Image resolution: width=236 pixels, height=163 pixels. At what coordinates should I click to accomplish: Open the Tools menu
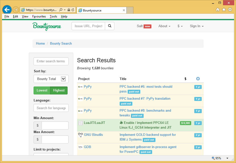coord(53,16)
